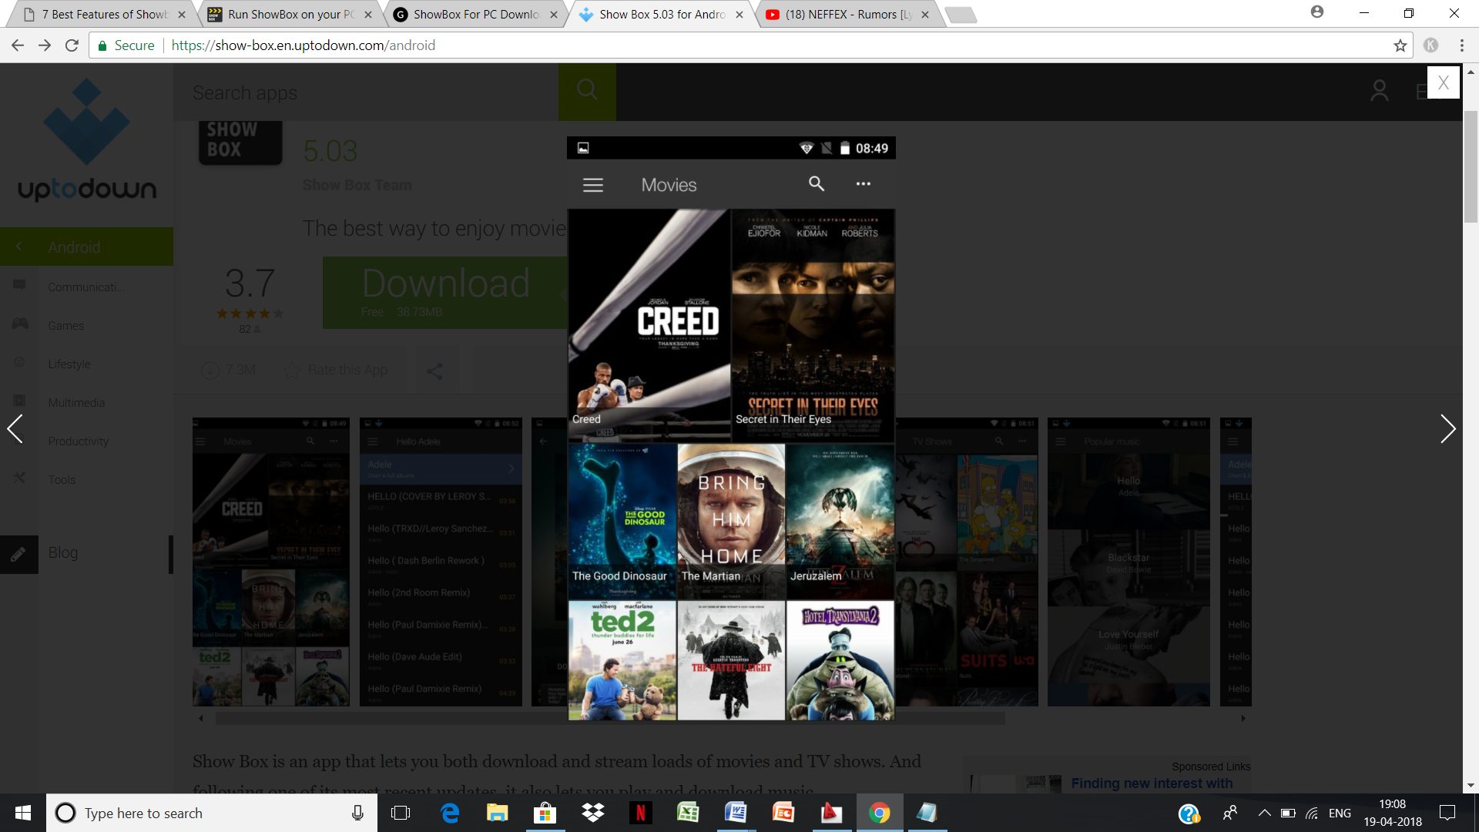1479x832 pixels.
Task: Bookmark this page with the star icon
Action: tap(1400, 45)
